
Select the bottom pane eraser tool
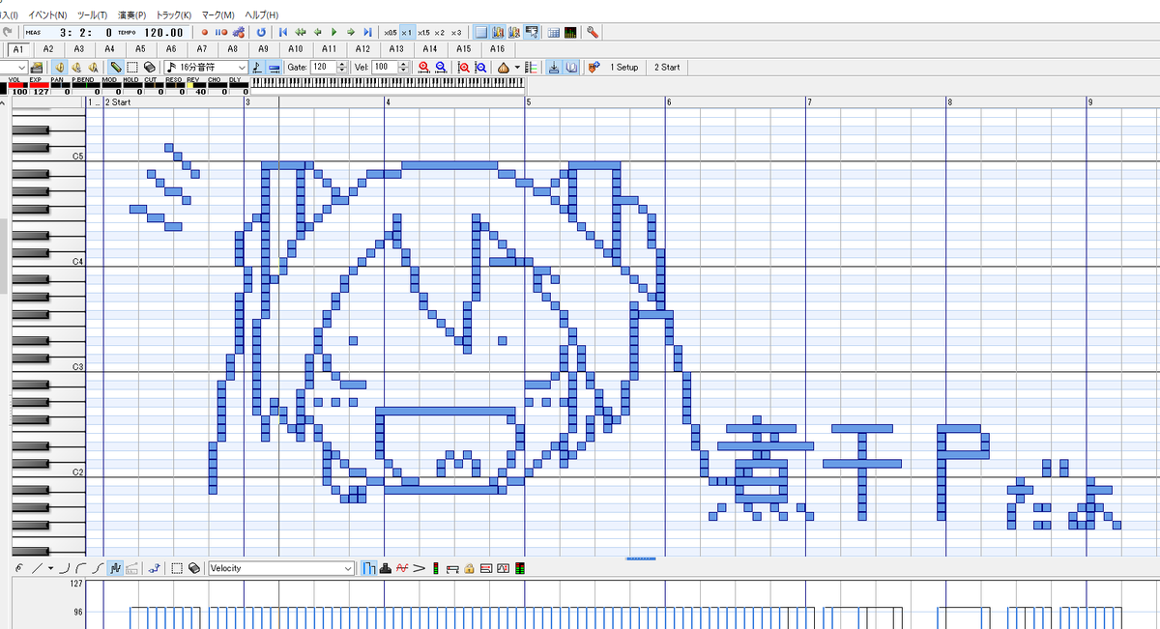(194, 568)
